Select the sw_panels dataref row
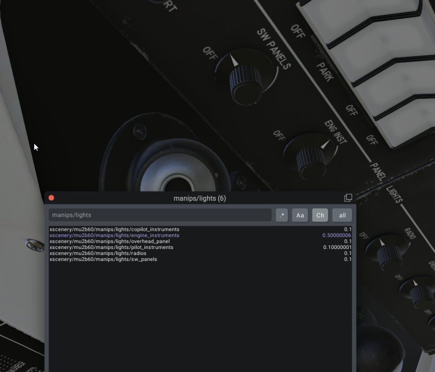435x372 pixels. (103, 259)
